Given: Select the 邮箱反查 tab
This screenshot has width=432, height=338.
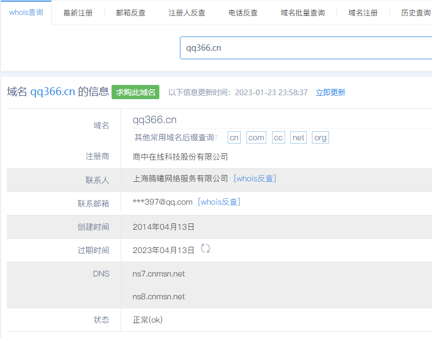Looking at the screenshot, I should pos(130,13).
